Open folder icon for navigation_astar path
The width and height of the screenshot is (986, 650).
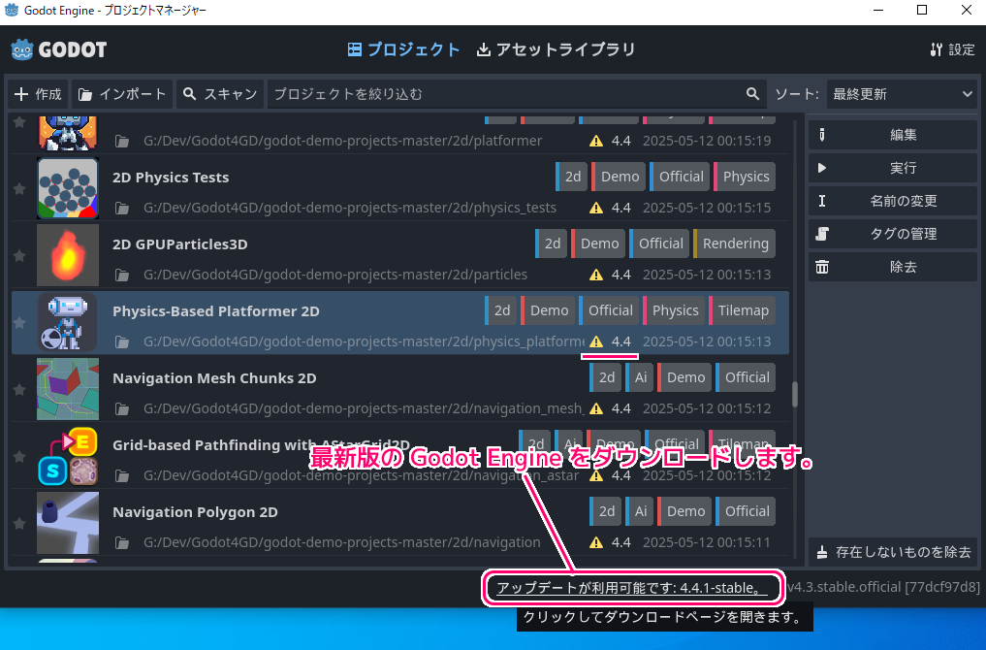(122, 475)
